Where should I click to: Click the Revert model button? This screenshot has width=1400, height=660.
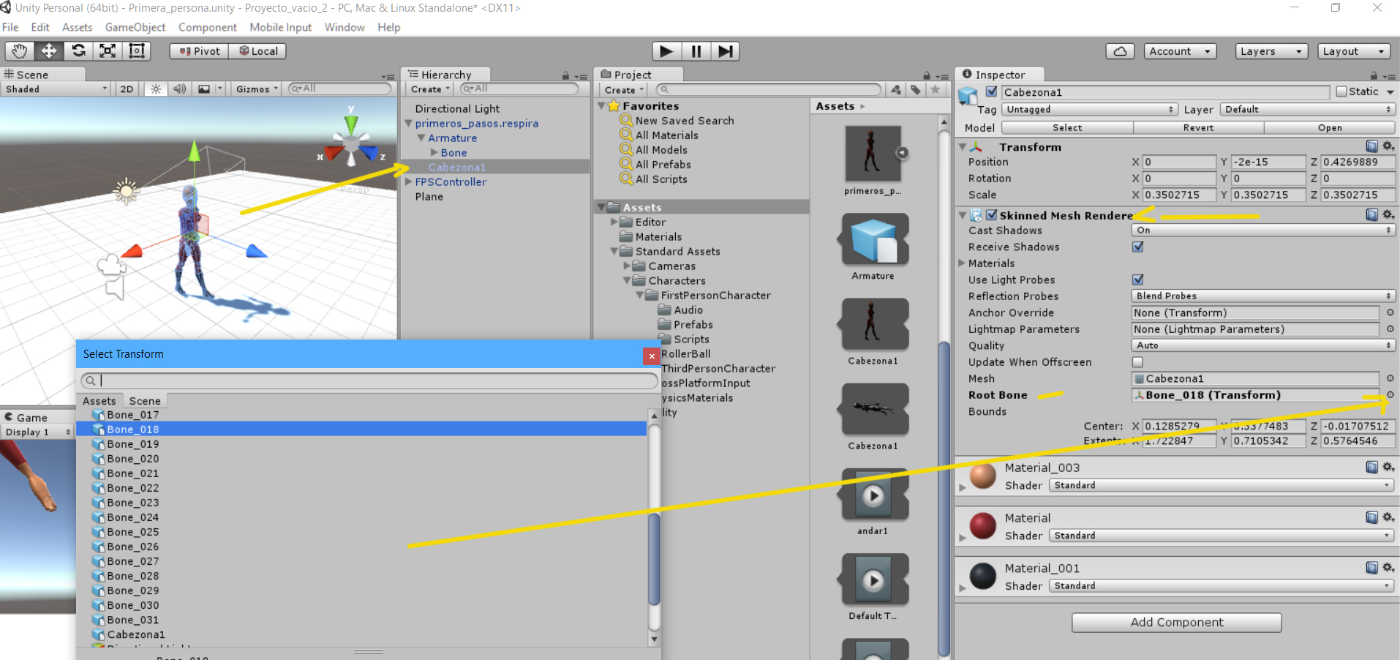click(x=1198, y=128)
